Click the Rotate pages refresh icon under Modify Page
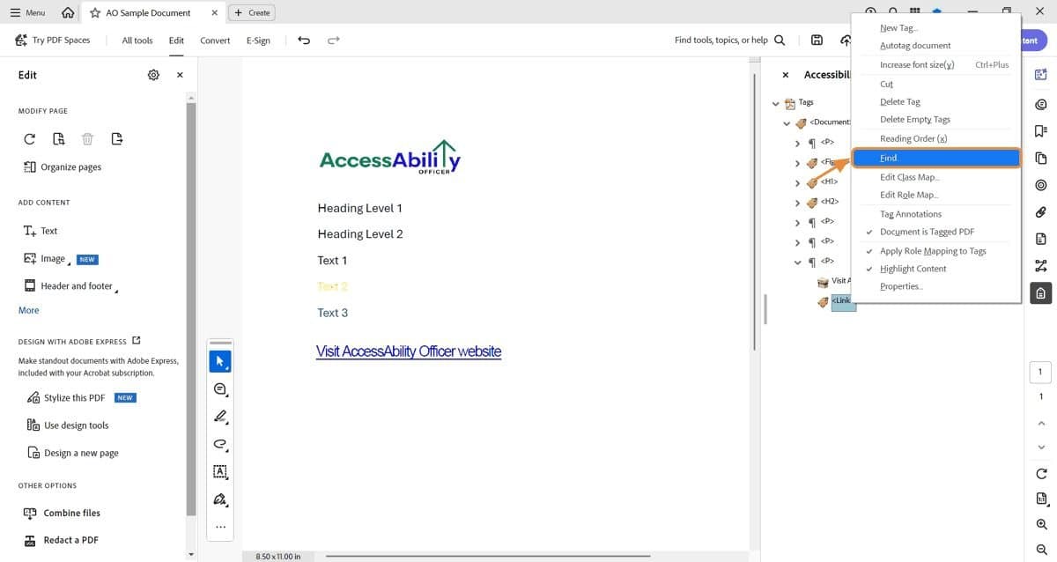The height and width of the screenshot is (562, 1057). coord(29,138)
